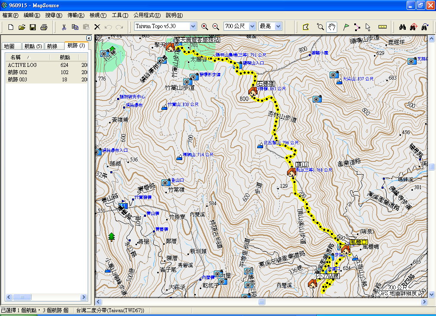
Task: Sort the track list by 航點 column
Action: coord(65,57)
